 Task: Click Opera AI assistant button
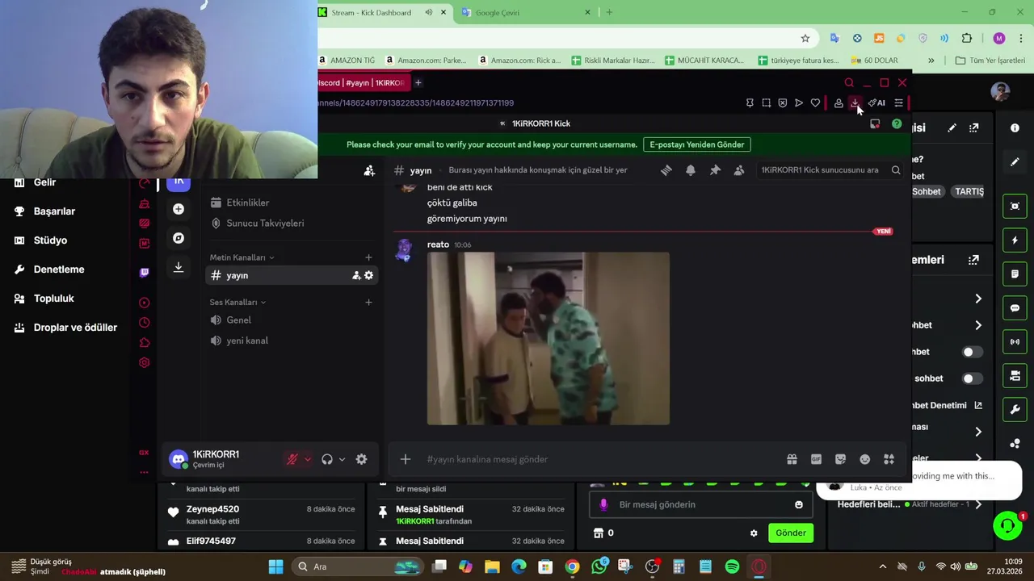click(877, 103)
